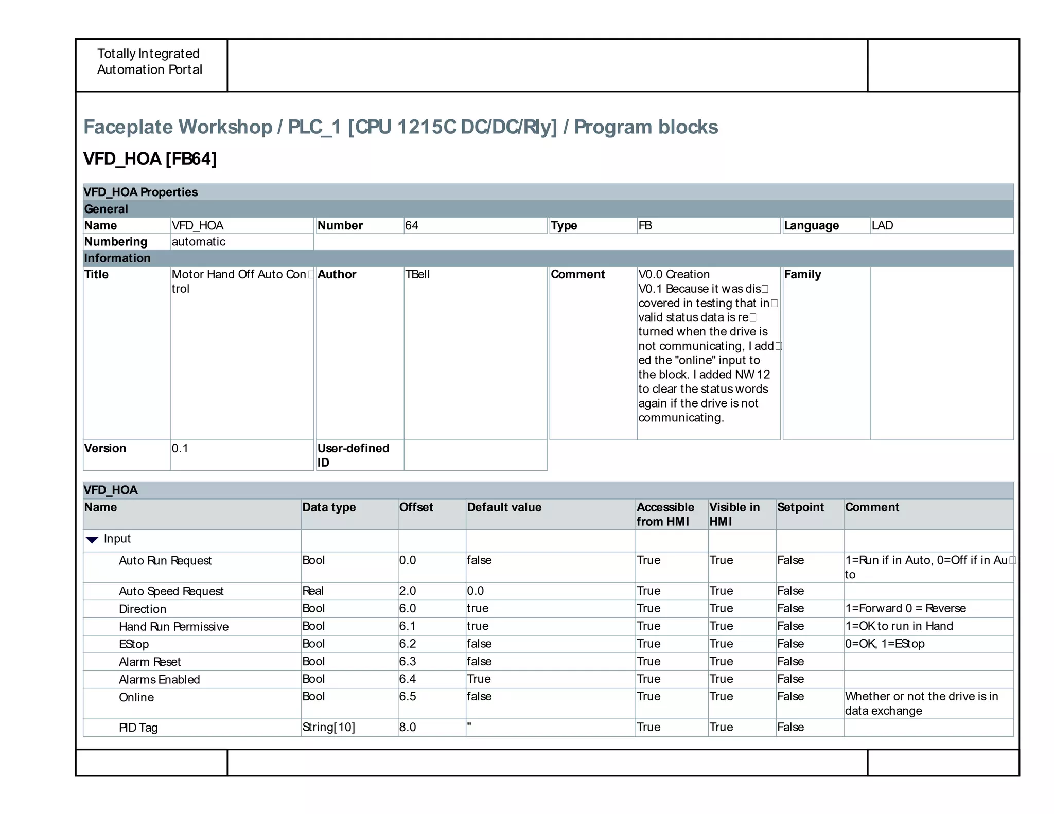Click the Direction parameter name
Screen dimensions: 1054x814
(x=142, y=609)
